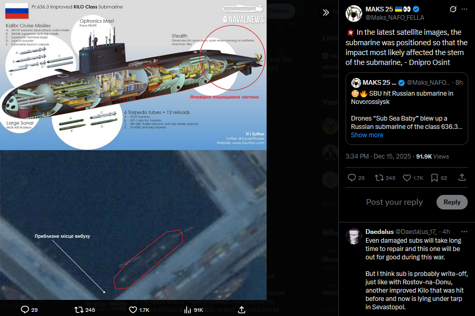Share via icon under the image
This screenshot has width=475, height=316.
[x=242, y=310]
